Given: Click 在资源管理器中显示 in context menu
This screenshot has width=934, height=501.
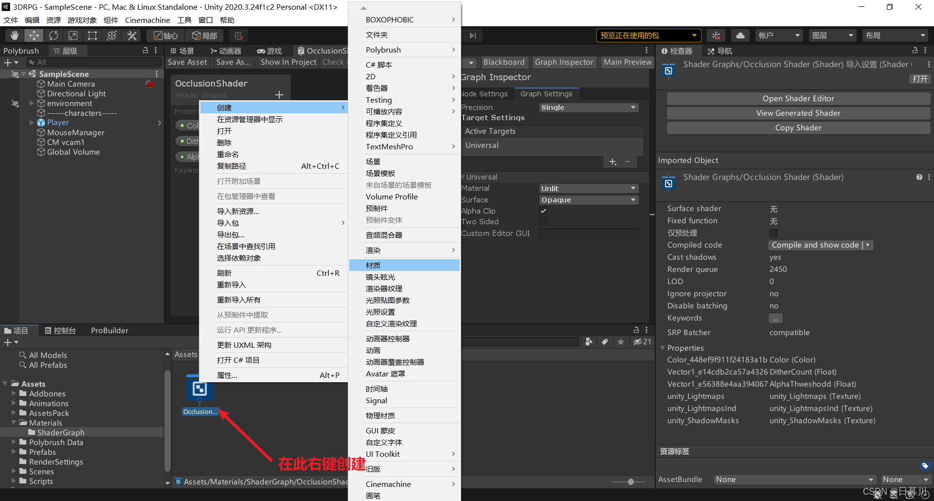Looking at the screenshot, I should tap(274, 119).
